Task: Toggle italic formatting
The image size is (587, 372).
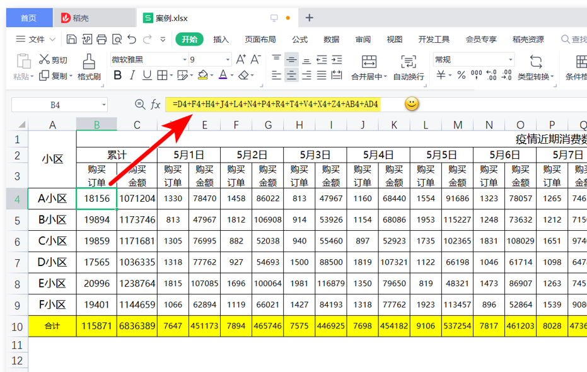Action: (132, 74)
